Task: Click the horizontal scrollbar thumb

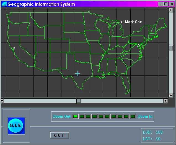Action: tap(79, 101)
